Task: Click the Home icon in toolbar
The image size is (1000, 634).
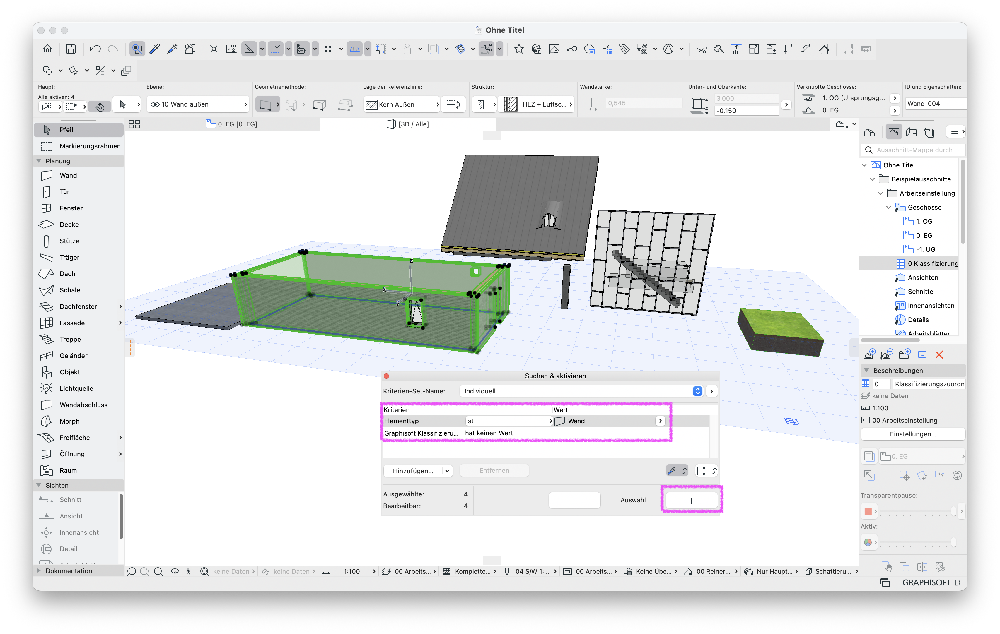Action: (47, 49)
